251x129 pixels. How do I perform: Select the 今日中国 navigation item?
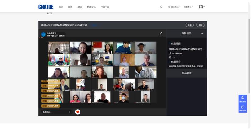(x=105, y=7)
